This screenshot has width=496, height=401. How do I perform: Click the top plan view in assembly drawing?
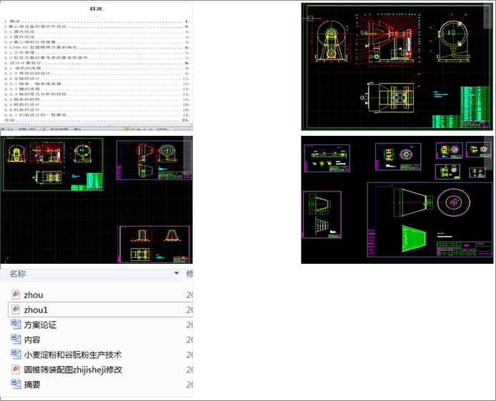tap(388, 97)
